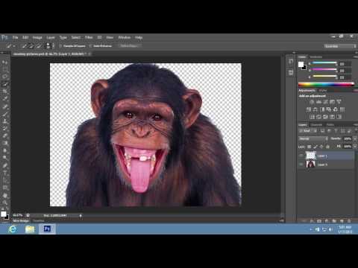Hide Layer 0 using its eye icon
This screenshot has width=358, height=268.
pyautogui.click(x=301, y=165)
